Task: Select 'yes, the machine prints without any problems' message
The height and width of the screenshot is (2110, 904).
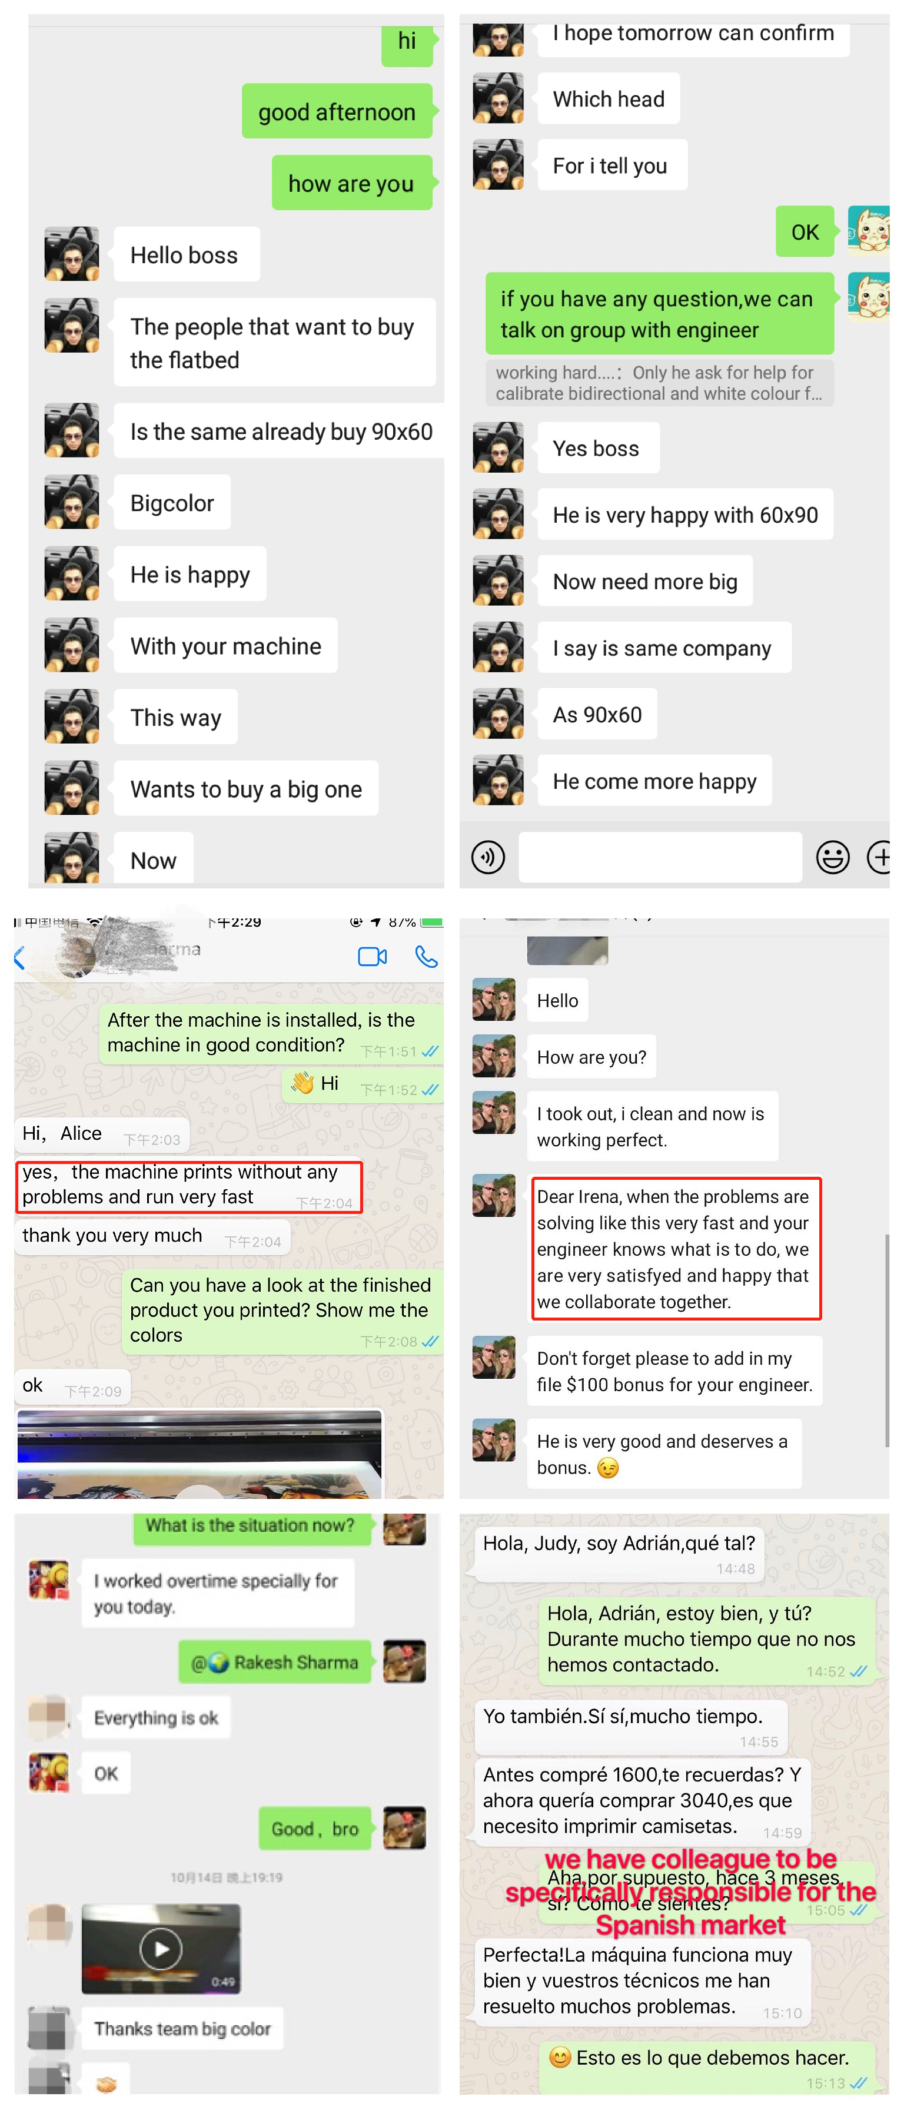Action: pyautogui.click(x=188, y=1186)
